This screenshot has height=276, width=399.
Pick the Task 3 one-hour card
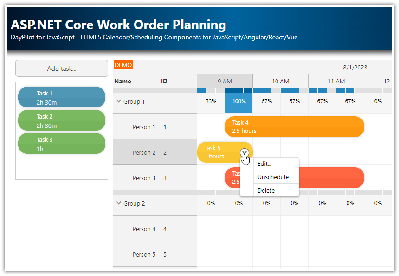(x=61, y=144)
